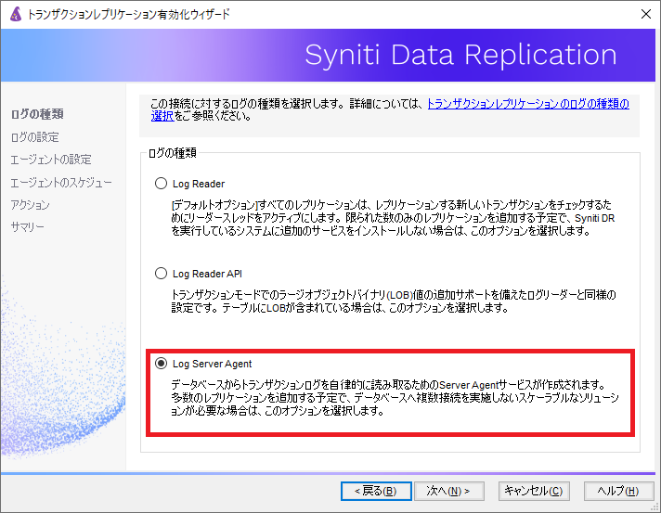This screenshot has height=513, width=661.
Task: Click the Log Reader description text
Action: [x=393, y=218]
